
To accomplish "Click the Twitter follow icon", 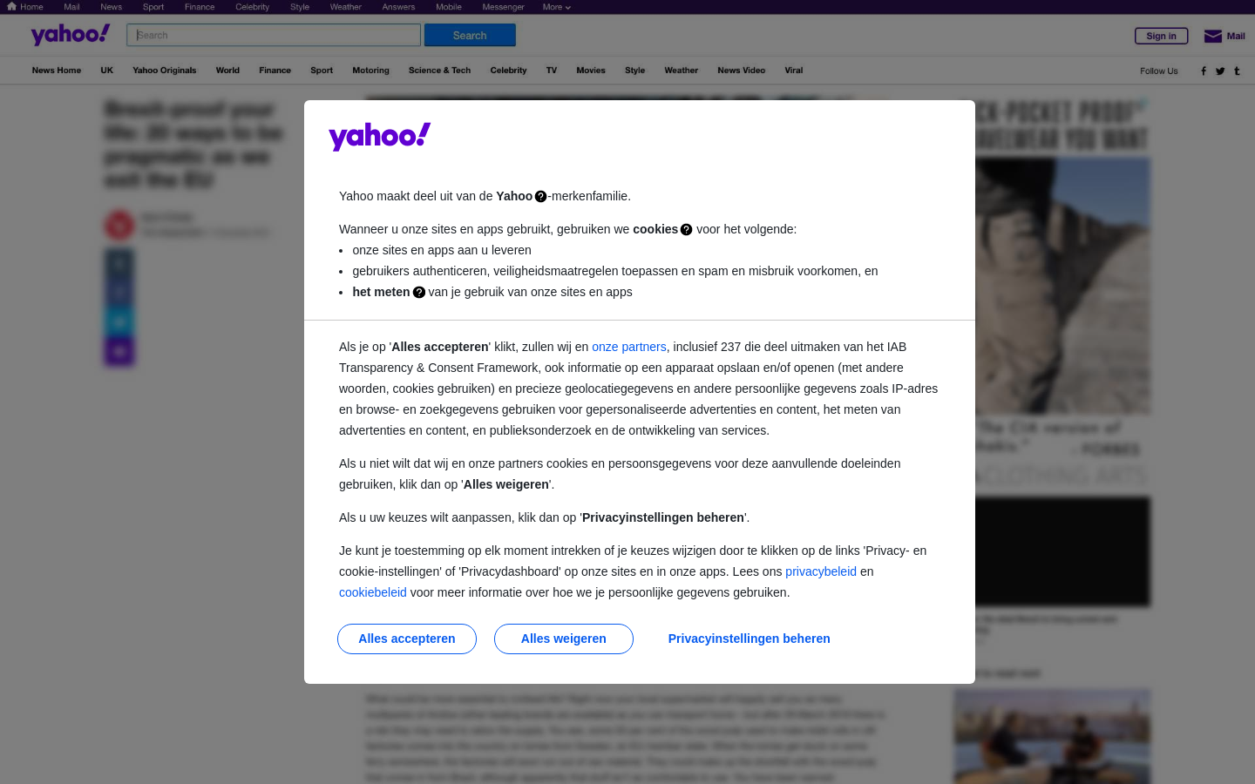I will pos(1220,71).
